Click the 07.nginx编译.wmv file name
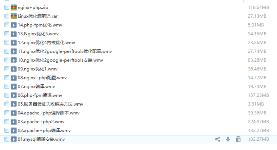 (36, 86)
